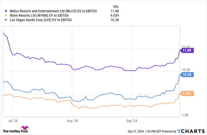Viewport: 207px width, 135px height.
Task: Click legend value 11.88
Action: click(x=115, y=11)
